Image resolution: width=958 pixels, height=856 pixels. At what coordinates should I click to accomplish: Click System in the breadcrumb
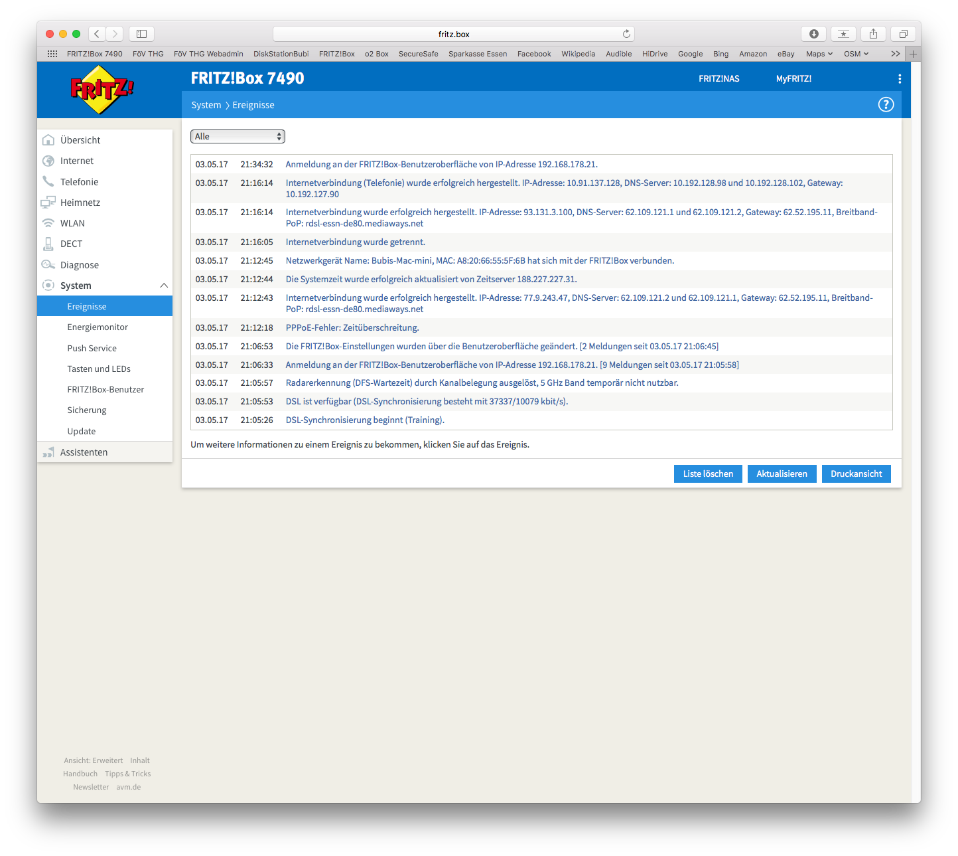coord(206,105)
